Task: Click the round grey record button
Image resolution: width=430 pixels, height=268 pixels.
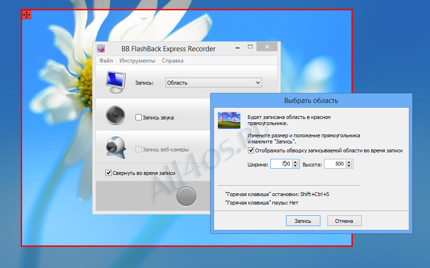Action: [x=186, y=197]
